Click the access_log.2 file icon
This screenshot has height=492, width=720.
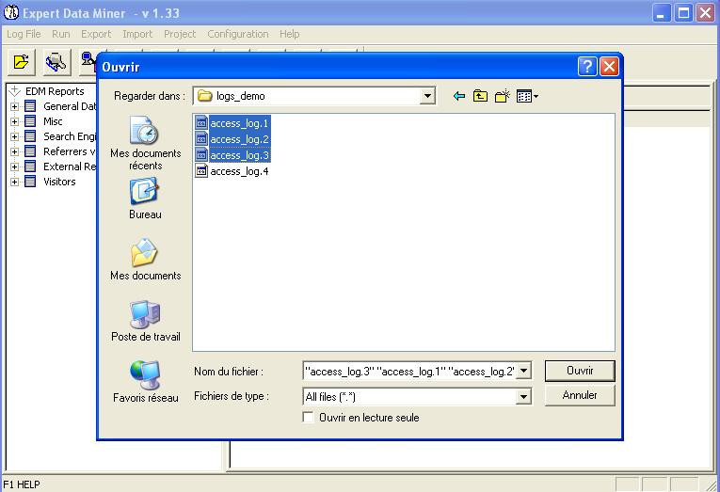tap(201, 139)
